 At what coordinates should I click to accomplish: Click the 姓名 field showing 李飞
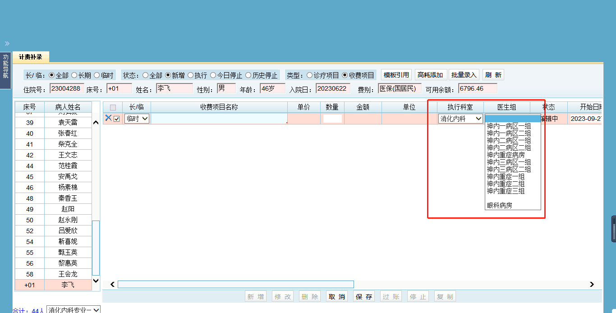point(174,88)
